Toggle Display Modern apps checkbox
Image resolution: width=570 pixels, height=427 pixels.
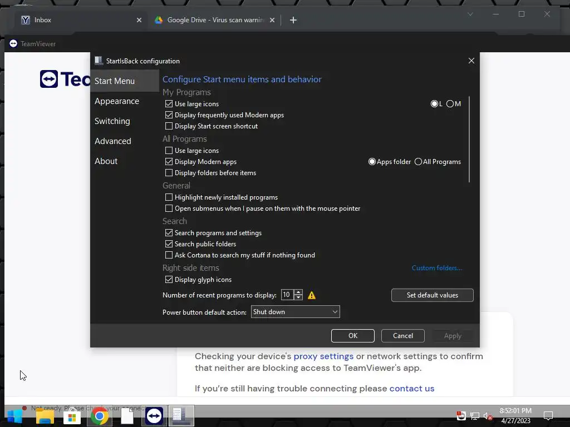click(169, 162)
